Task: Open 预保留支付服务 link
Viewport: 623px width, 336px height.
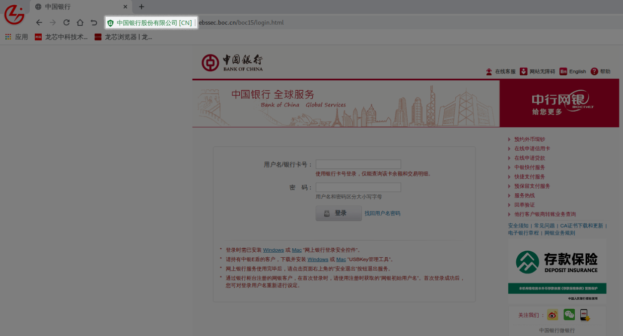Action: [x=532, y=186]
